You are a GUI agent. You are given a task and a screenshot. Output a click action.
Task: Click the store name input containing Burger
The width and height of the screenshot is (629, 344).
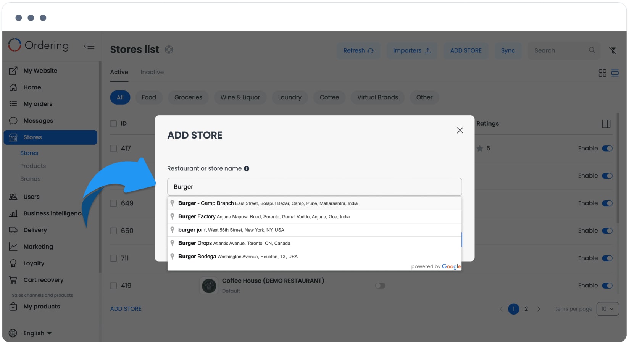point(314,187)
